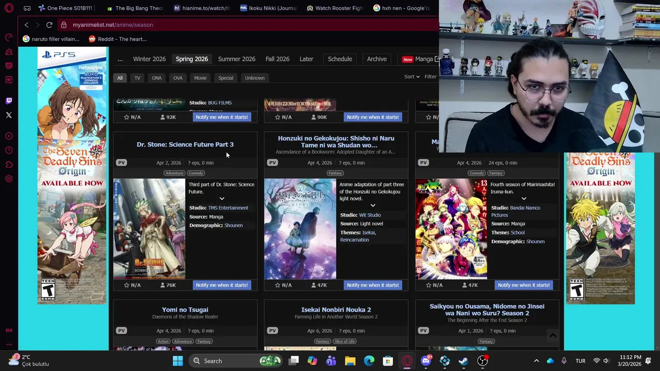Viewport: 660px width, 371px height.
Task: Switch to Fall 2026 season
Action: point(277,59)
